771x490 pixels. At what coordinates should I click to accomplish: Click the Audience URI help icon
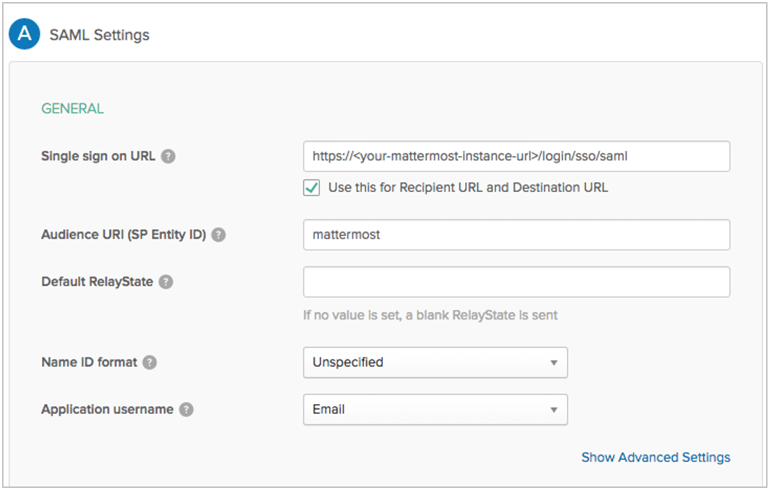(219, 235)
